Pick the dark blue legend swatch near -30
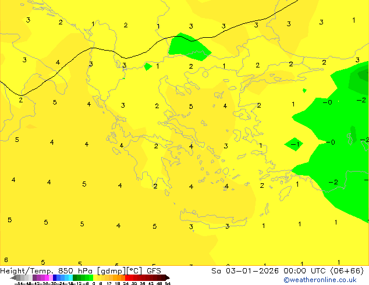The height and width of the screenshot is (285, 369). click(x=55, y=277)
